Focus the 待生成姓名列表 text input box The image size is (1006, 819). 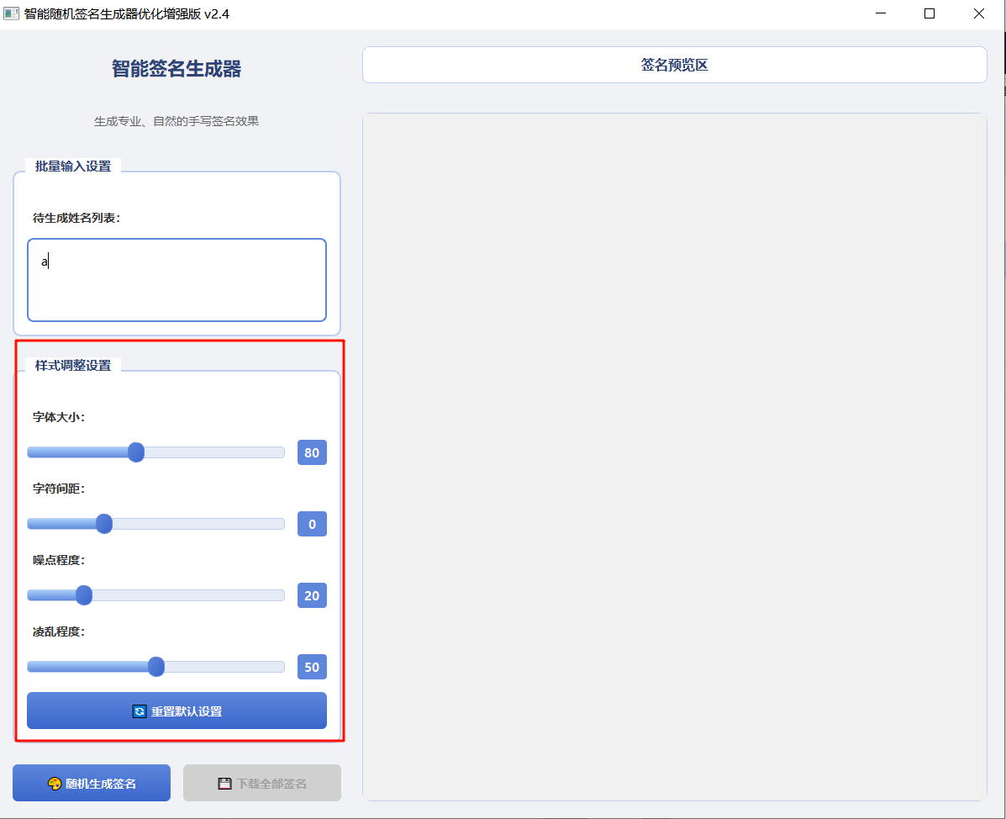coord(176,280)
